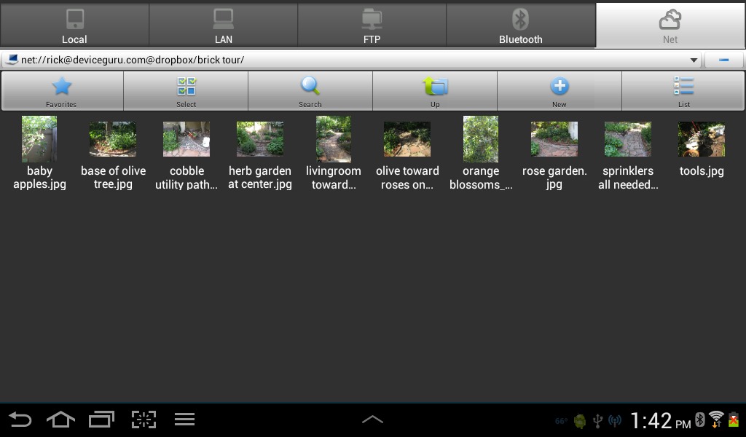
Task: Tap the USB connection status icon
Action: point(597,421)
